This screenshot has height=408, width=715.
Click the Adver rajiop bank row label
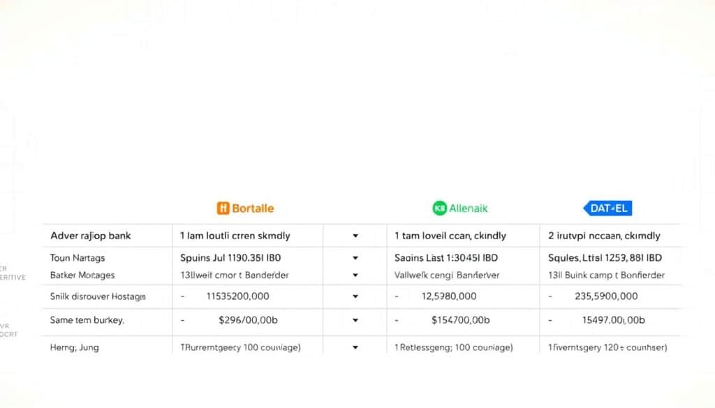(91, 236)
